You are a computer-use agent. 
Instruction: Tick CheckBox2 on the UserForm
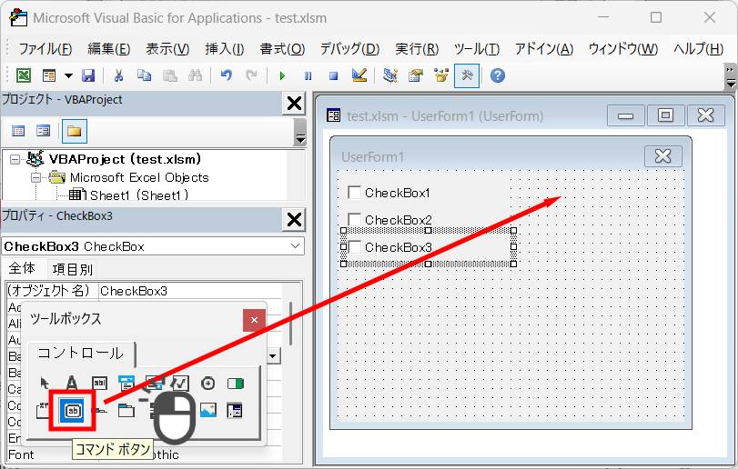point(354,219)
